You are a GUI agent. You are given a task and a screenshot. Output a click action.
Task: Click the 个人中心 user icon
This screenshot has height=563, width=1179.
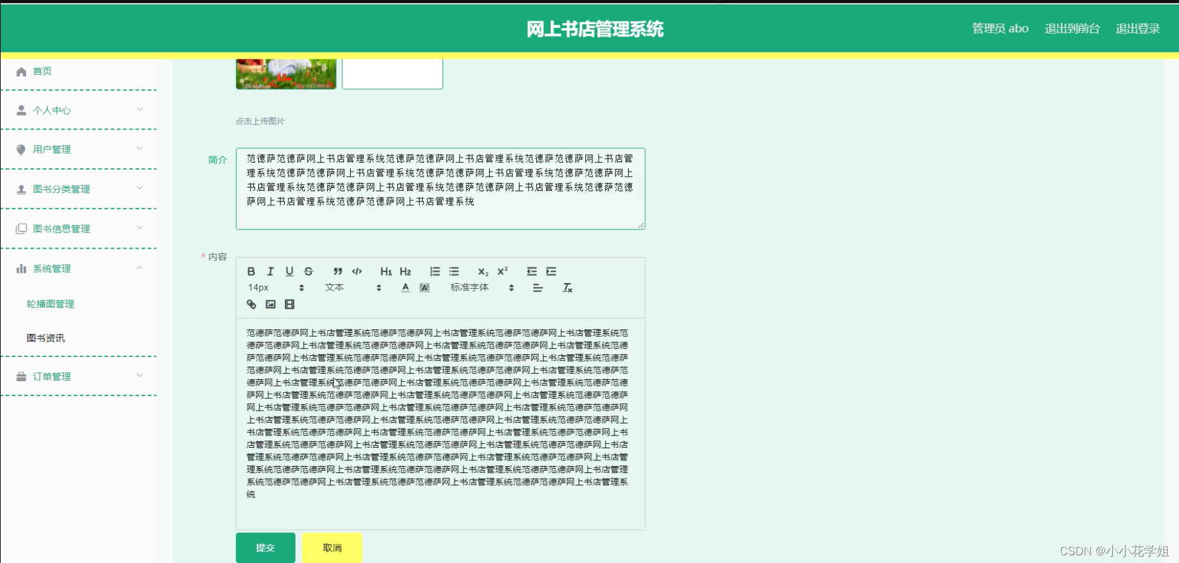(21, 110)
